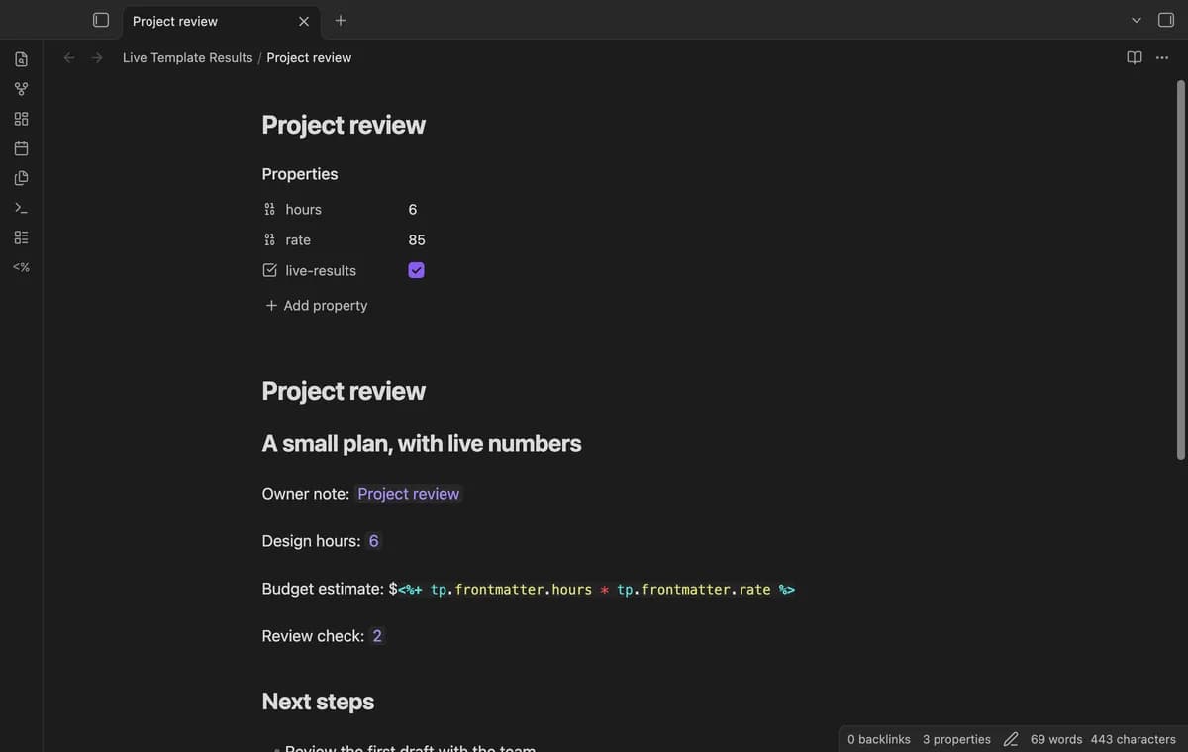Screen dimensions: 1188x752
Task: Navigate back with left arrow
Action: (x=69, y=57)
